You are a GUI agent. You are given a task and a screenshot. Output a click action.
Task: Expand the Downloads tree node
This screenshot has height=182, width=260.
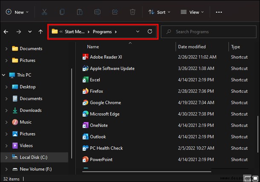[6, 110]
